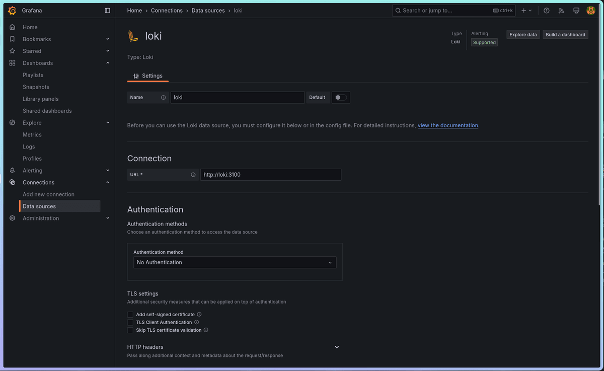Toggle the sidebar dock icon
Screen dimensions: 604x371
(x=107, y=10)
